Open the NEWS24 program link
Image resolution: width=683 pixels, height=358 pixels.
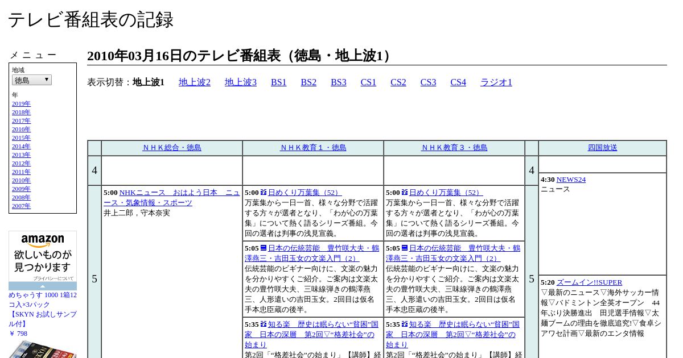click(571, 180)
